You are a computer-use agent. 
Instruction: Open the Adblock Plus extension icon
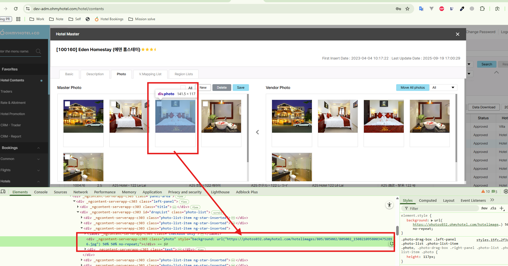(x=442, y=9)
